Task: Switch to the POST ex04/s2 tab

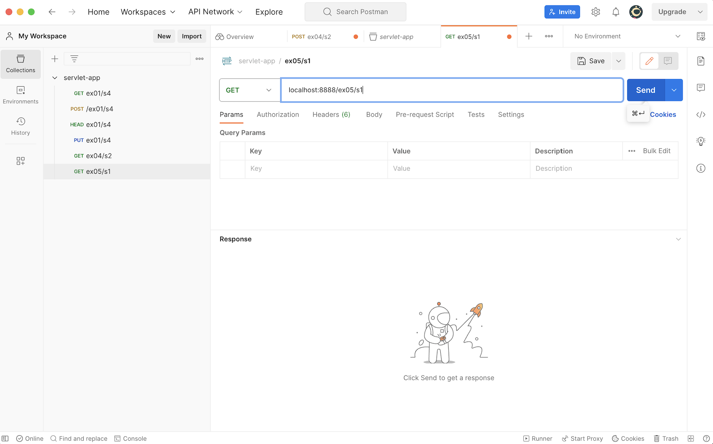Action: click(x=325, y=37)
